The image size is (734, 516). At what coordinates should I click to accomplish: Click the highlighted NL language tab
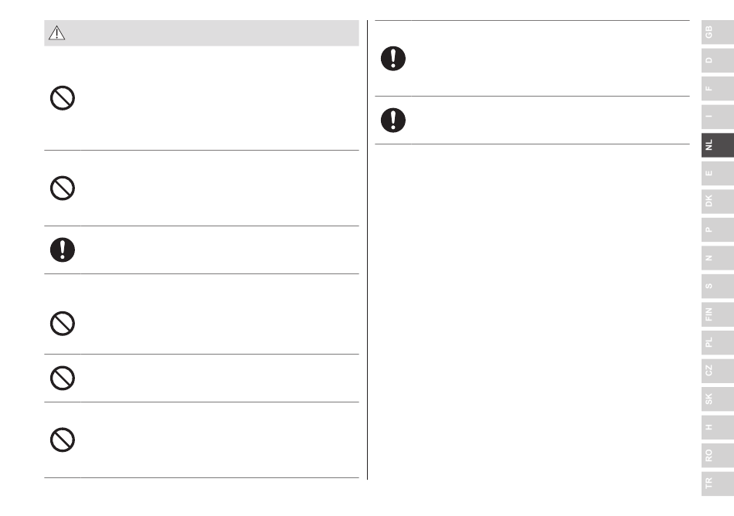pos(718,145)
